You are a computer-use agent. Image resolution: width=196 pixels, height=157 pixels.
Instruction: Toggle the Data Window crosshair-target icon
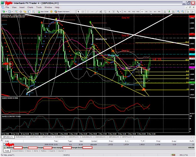[21, 12]
